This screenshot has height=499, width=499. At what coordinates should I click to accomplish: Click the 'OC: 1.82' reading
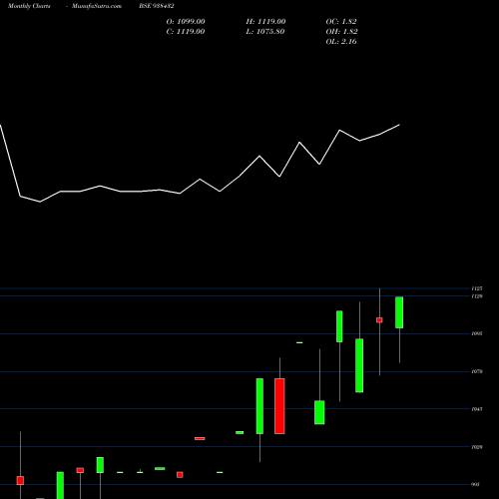click(x=341, y=22)
